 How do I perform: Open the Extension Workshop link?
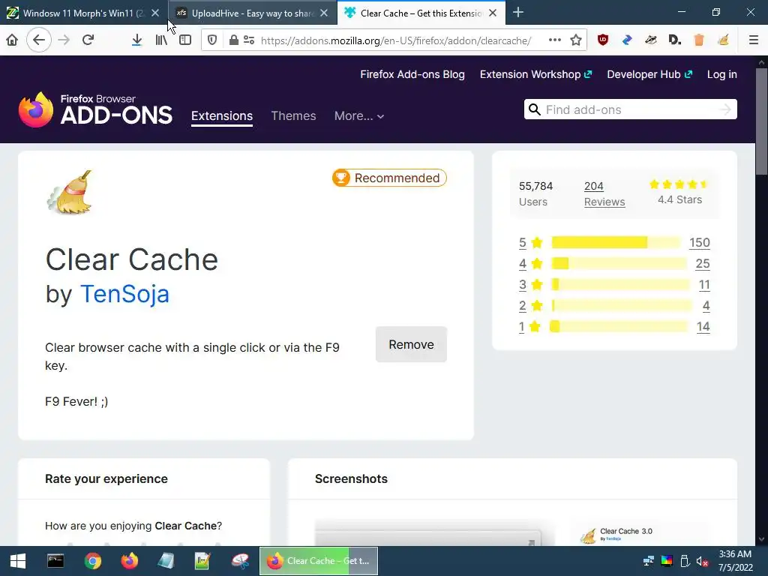[x=535, y=74]
